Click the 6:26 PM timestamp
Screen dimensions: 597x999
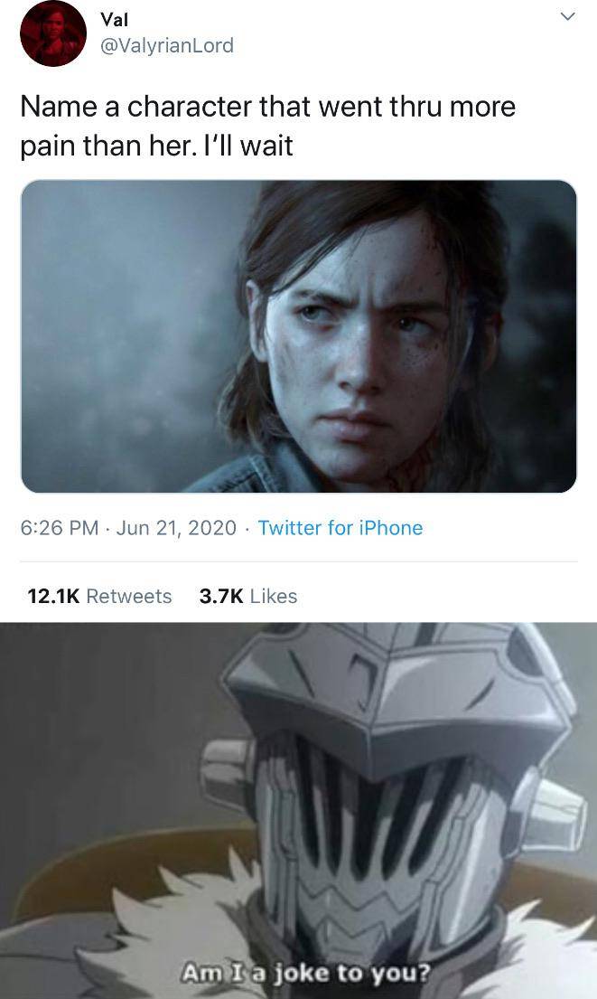pos(50,527)
